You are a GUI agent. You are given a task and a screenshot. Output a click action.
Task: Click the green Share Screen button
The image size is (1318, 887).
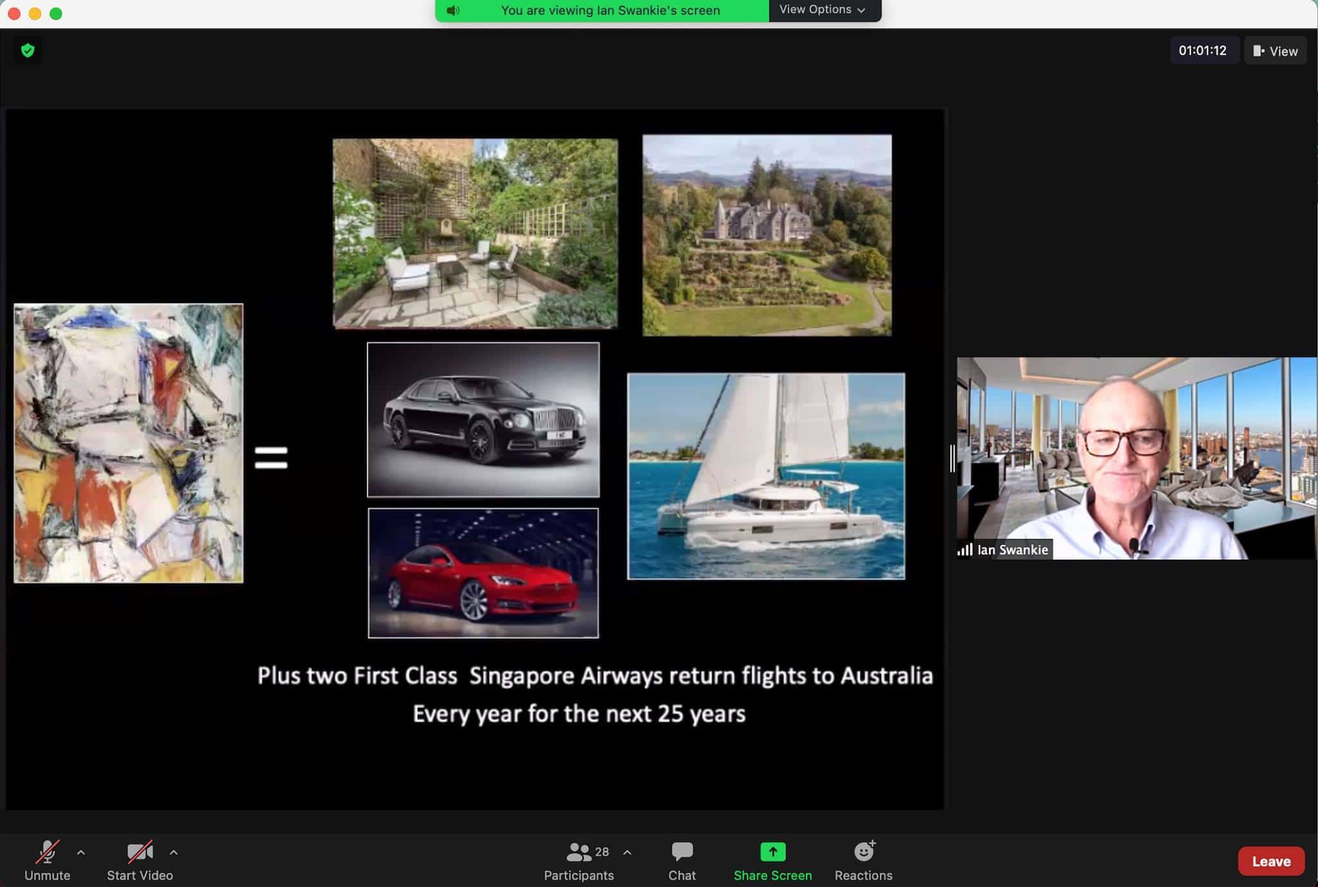(x=773, y=860)
